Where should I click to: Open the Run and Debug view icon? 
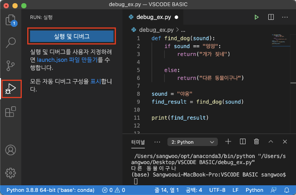[11, 89]
